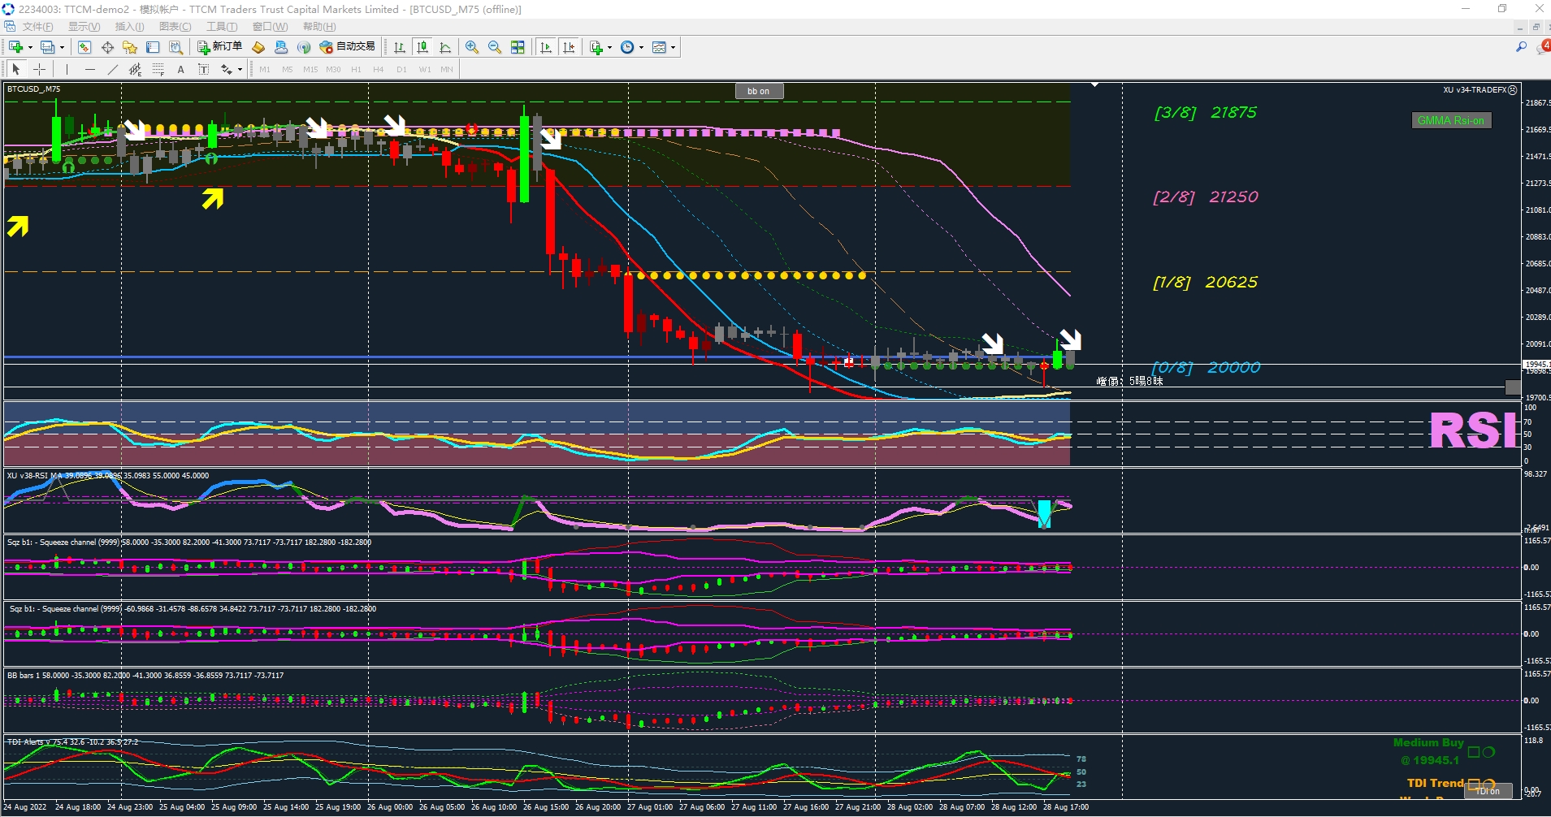Toggle chart shift
The width and height of the screenshot is (1551, 817).
point(569,47)
